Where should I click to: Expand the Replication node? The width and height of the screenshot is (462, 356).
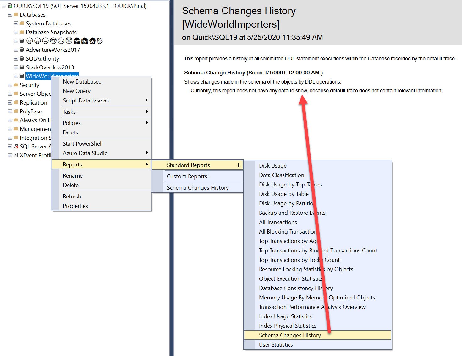[x=10, y=103]
